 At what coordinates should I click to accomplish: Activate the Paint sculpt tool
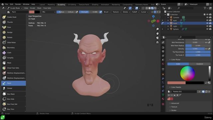(13, 83)
